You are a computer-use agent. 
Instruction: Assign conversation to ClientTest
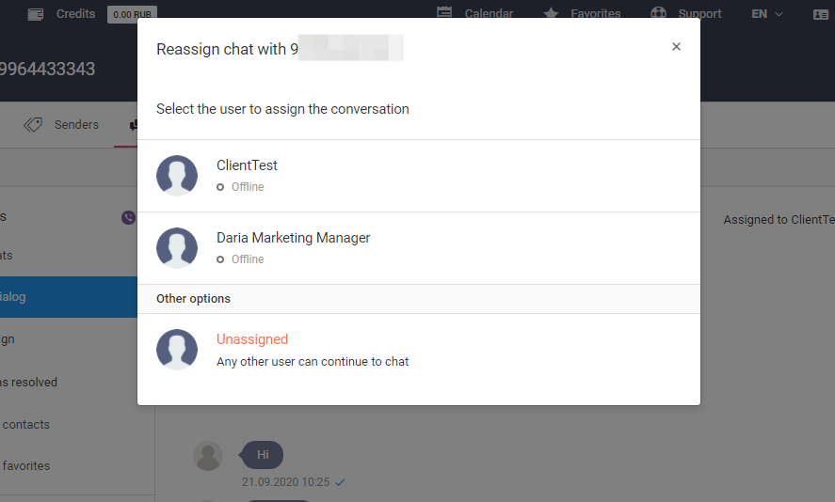419,176
